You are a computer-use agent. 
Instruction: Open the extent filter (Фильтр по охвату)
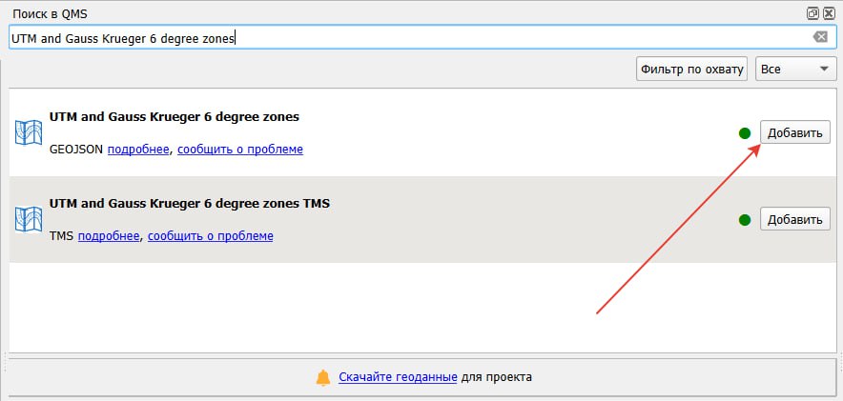[691, 70]
